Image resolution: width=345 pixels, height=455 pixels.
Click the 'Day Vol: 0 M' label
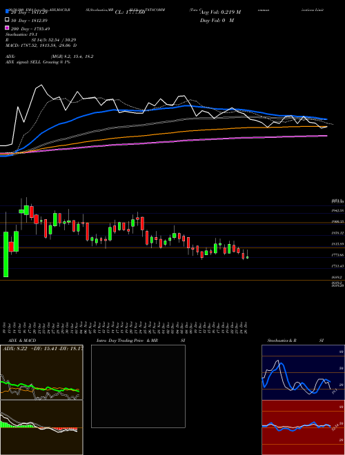[x=217, y=21]
